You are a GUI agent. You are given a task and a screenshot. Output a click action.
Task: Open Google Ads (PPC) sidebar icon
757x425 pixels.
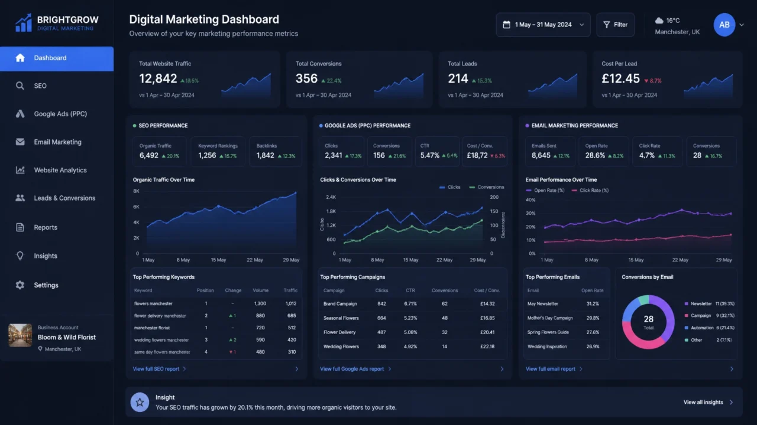click(20, 114)
